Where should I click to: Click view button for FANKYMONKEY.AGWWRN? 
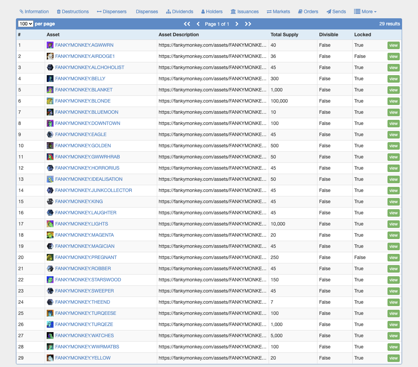point(393,46)
